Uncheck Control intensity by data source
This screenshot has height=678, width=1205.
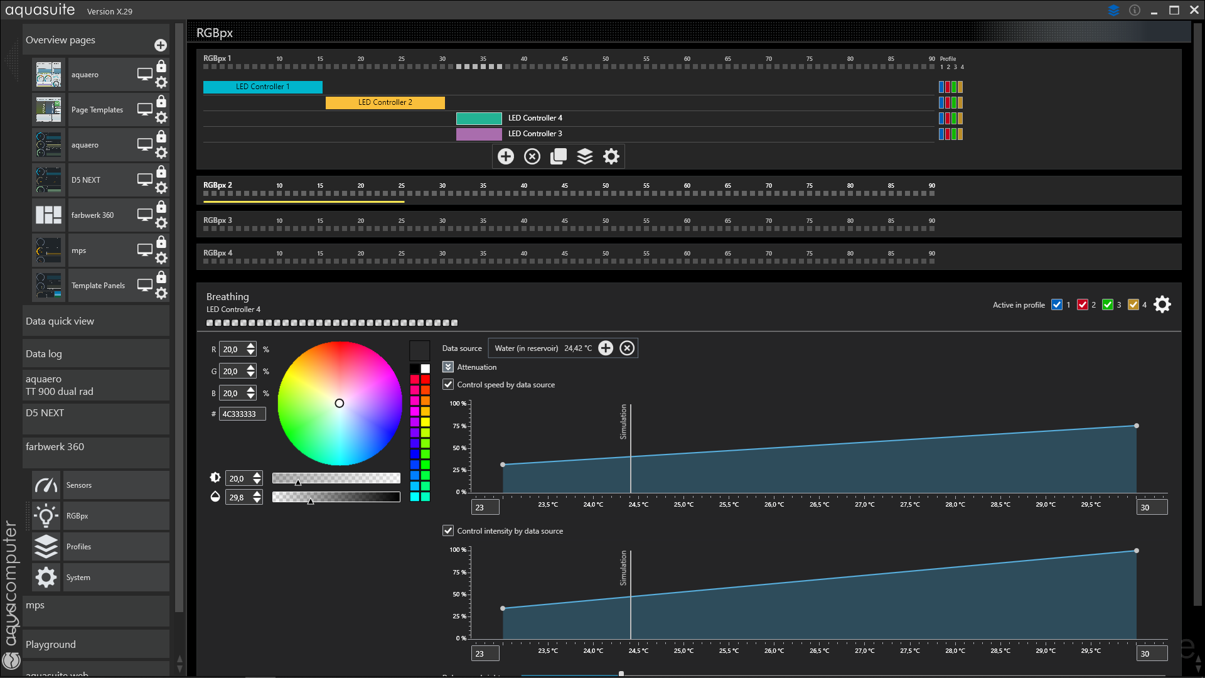tap(448, 531)
